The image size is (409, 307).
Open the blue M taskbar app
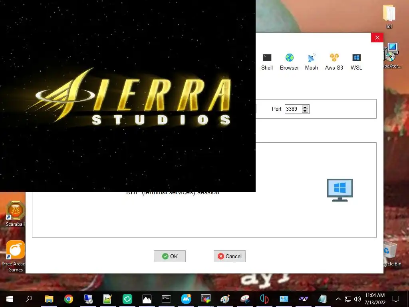coord(186,299)
